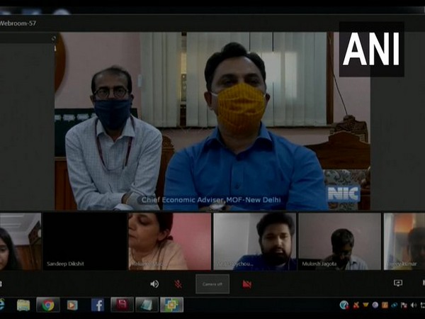The width and height of the screenshot is (425, 319).
Task: Click the help icon in the system tray
Action: (x=344, y=305)
